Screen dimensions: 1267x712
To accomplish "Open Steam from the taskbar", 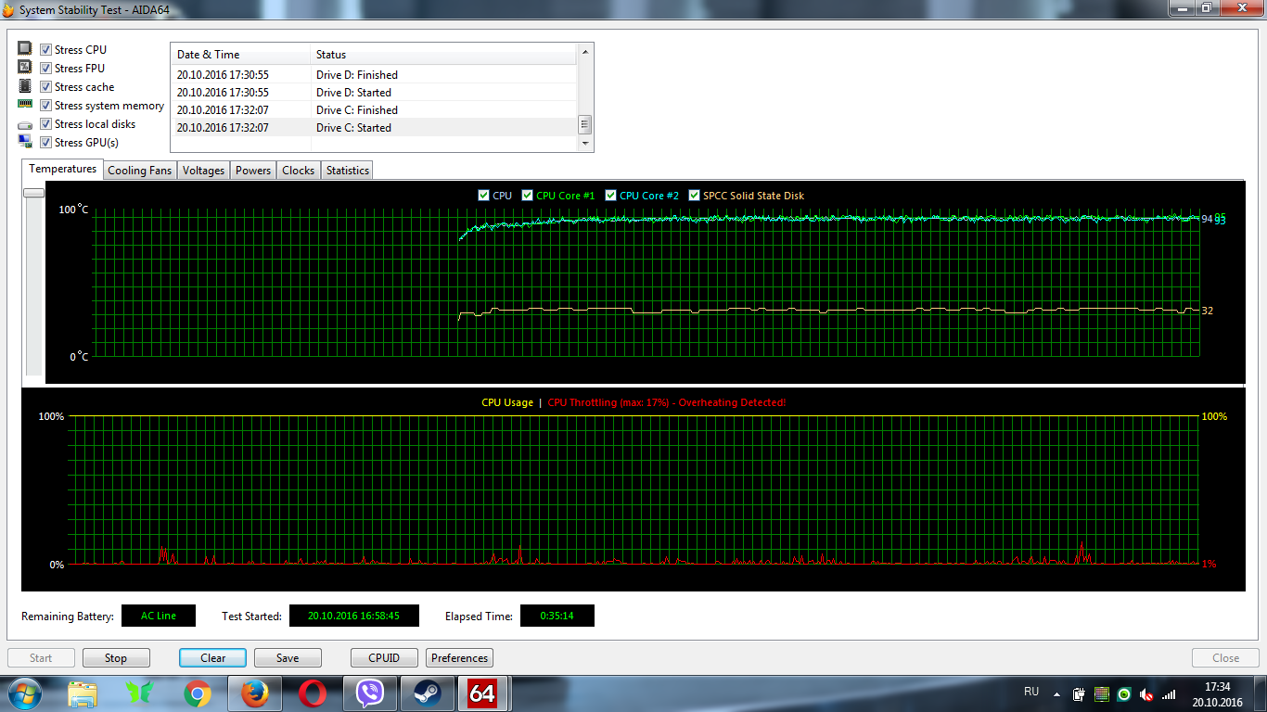I will coord(427,693).
